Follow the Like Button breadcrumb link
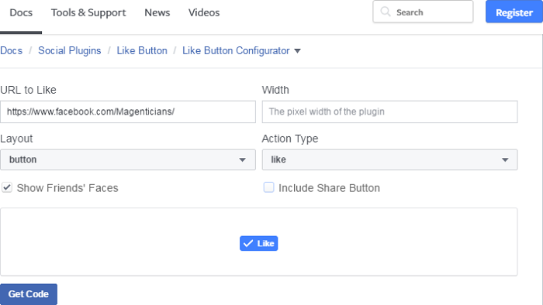543x305 pixels. click(142, 51)
